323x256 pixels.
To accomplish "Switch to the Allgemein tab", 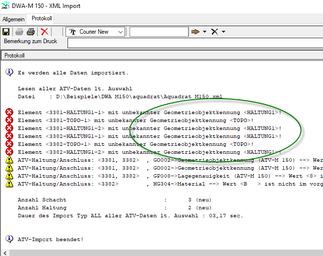I will (13, 19).
